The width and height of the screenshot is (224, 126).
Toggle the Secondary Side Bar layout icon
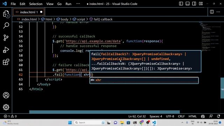[194, 4]
